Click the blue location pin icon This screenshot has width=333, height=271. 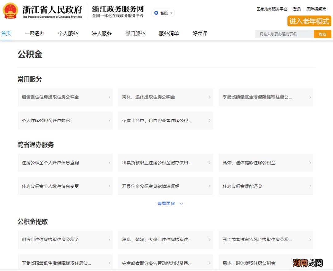[x=156, y=13]
